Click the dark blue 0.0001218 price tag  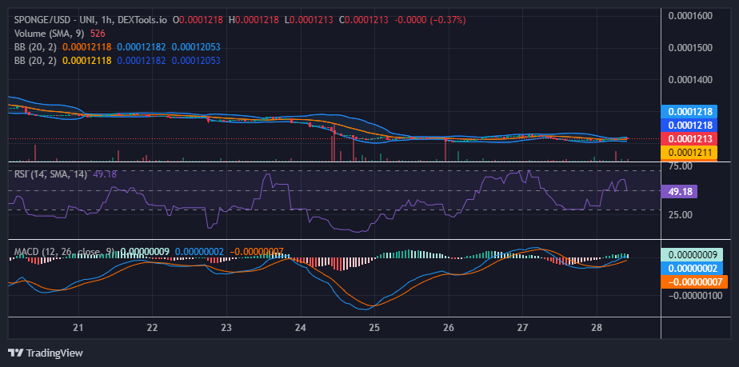pos(689,126)
